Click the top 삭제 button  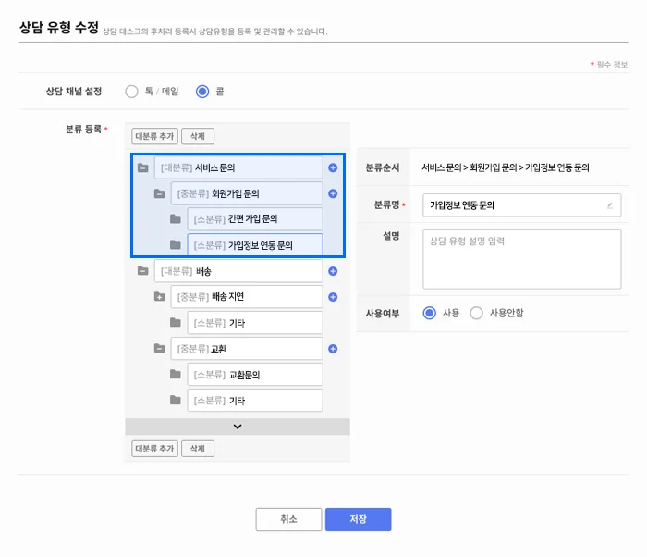pos(198,136)
